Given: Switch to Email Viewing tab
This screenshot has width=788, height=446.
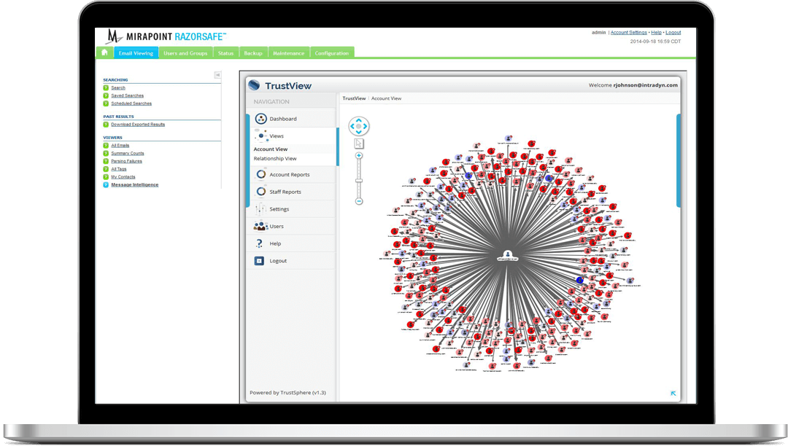Looking at the screenshot, I should pos(136,52).
